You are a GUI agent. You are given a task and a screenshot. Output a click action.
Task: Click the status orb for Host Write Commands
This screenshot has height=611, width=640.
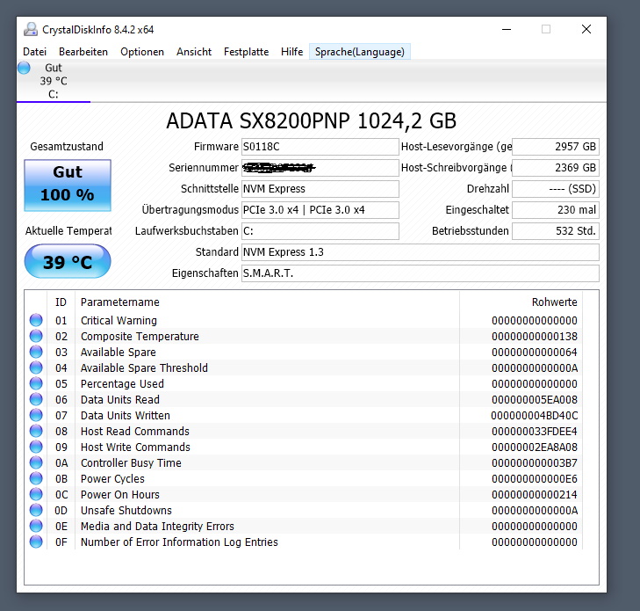pyautogui.click(x=36, y=447)
